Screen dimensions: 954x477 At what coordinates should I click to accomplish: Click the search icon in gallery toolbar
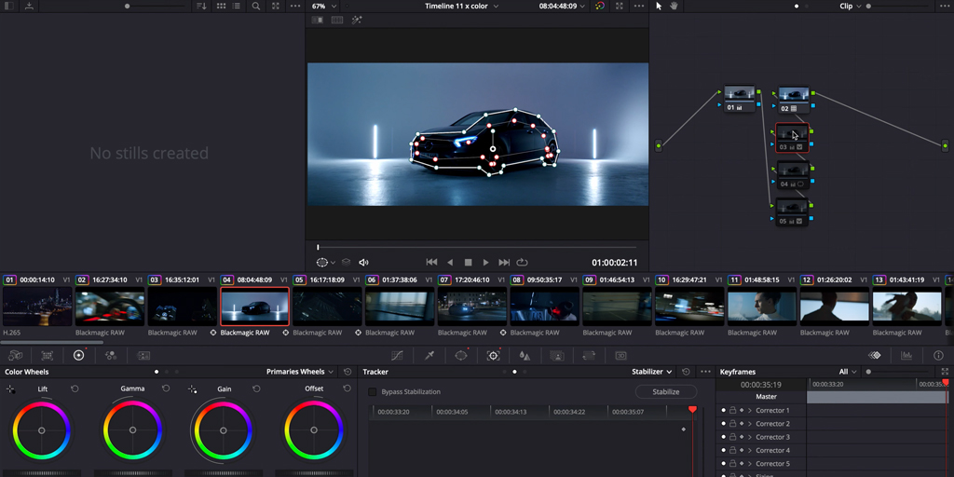(x=256, y=7)
